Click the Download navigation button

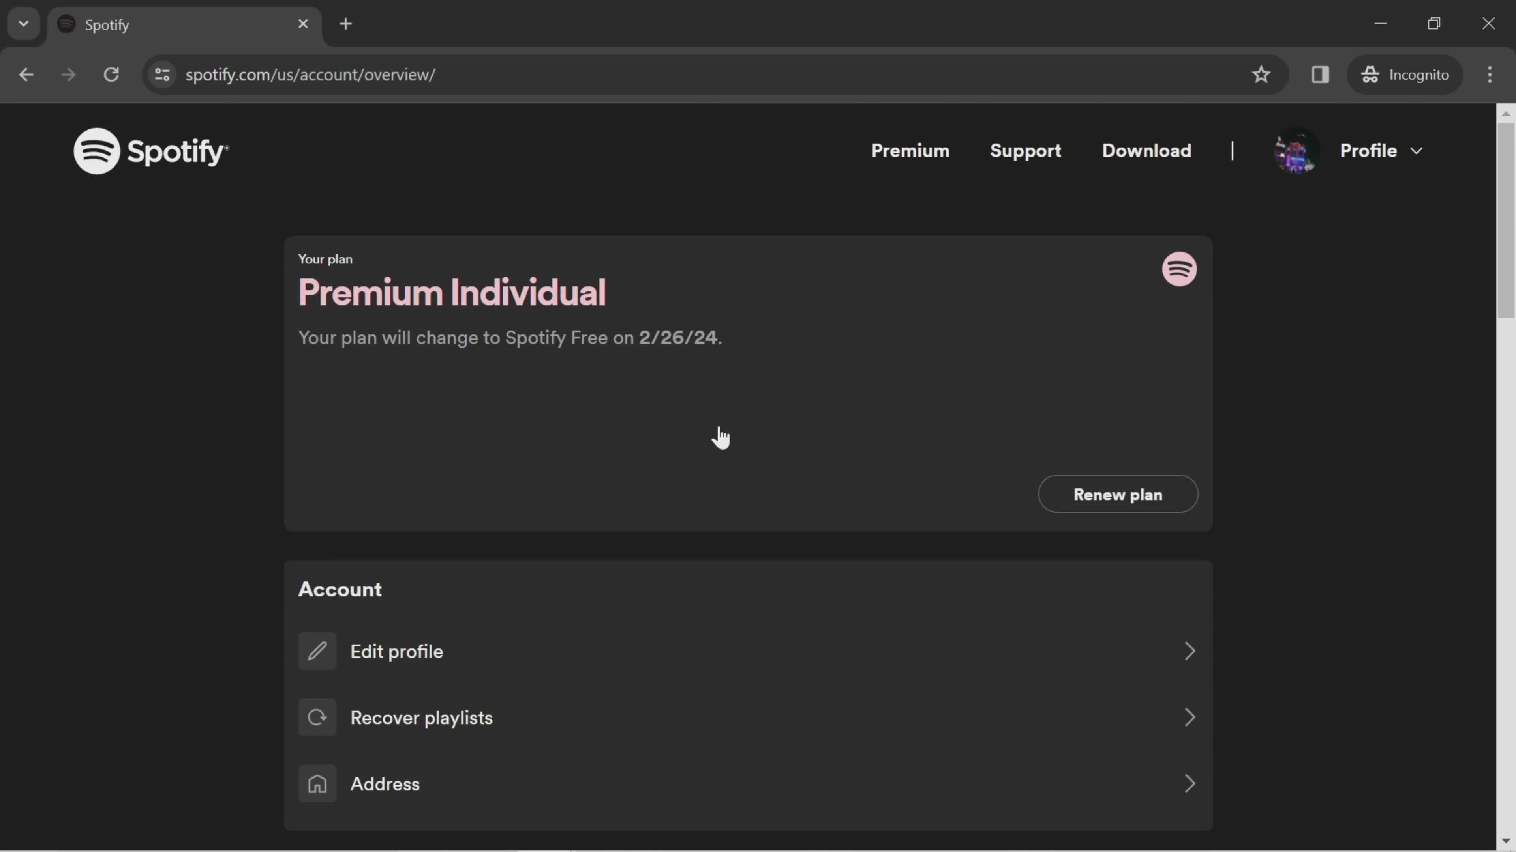coord(1146,151)
